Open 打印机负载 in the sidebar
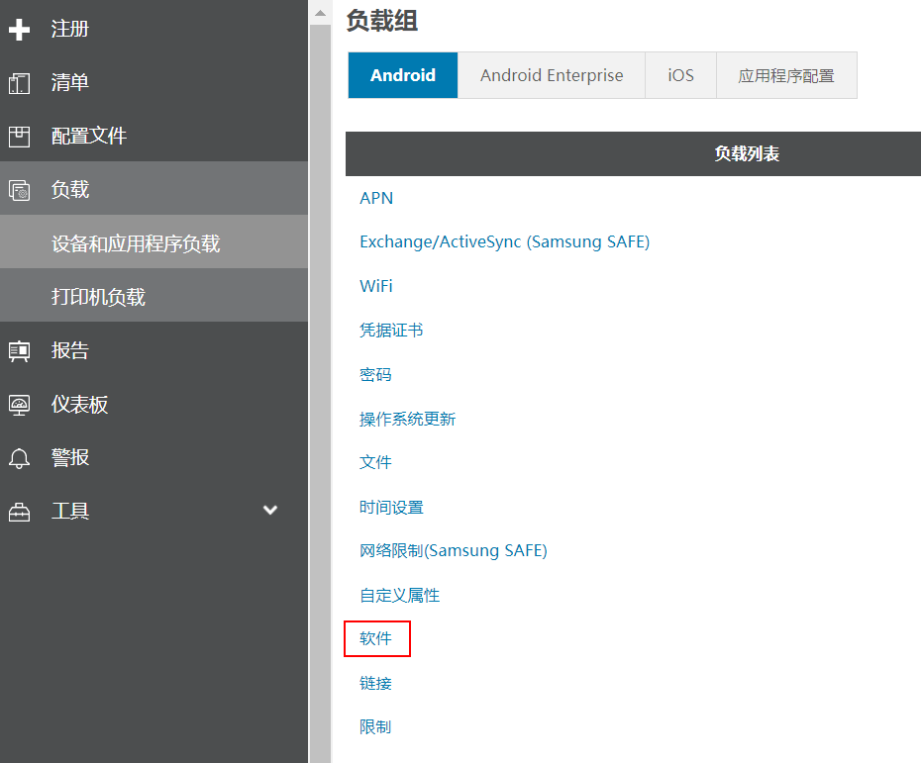 [98, 297]
